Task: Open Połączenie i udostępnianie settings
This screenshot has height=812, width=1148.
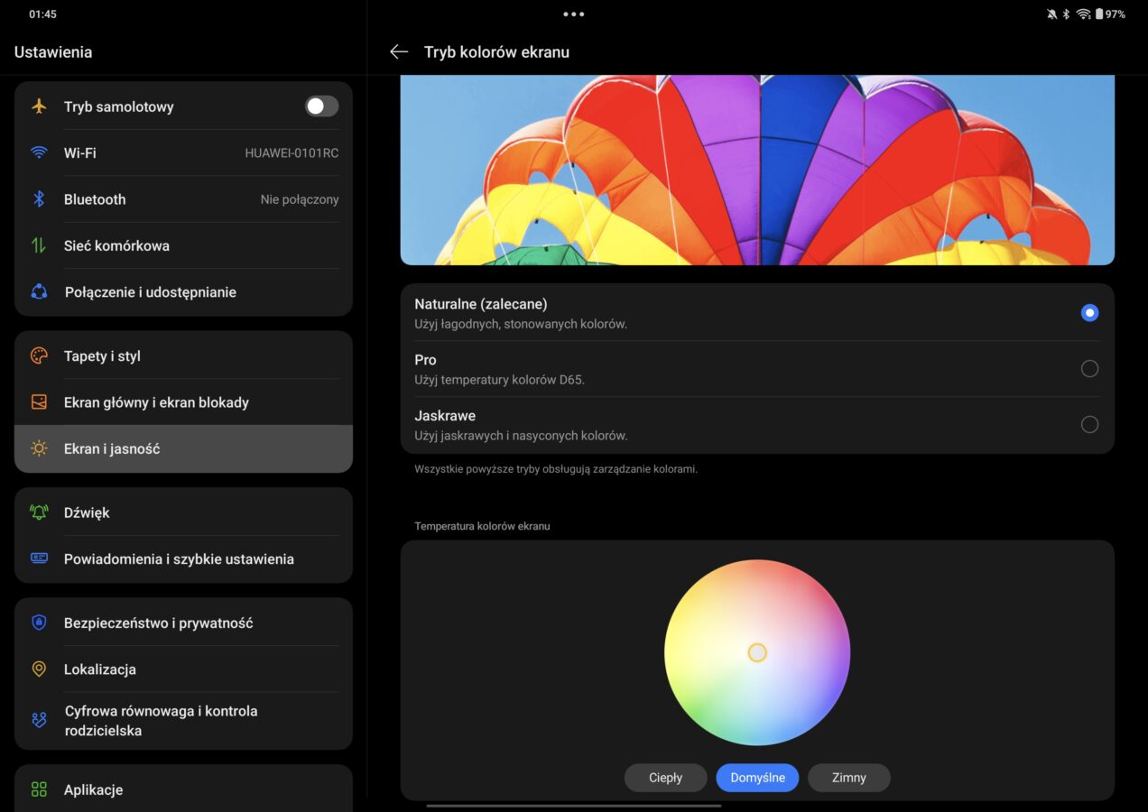Action: tap(183, 291)
